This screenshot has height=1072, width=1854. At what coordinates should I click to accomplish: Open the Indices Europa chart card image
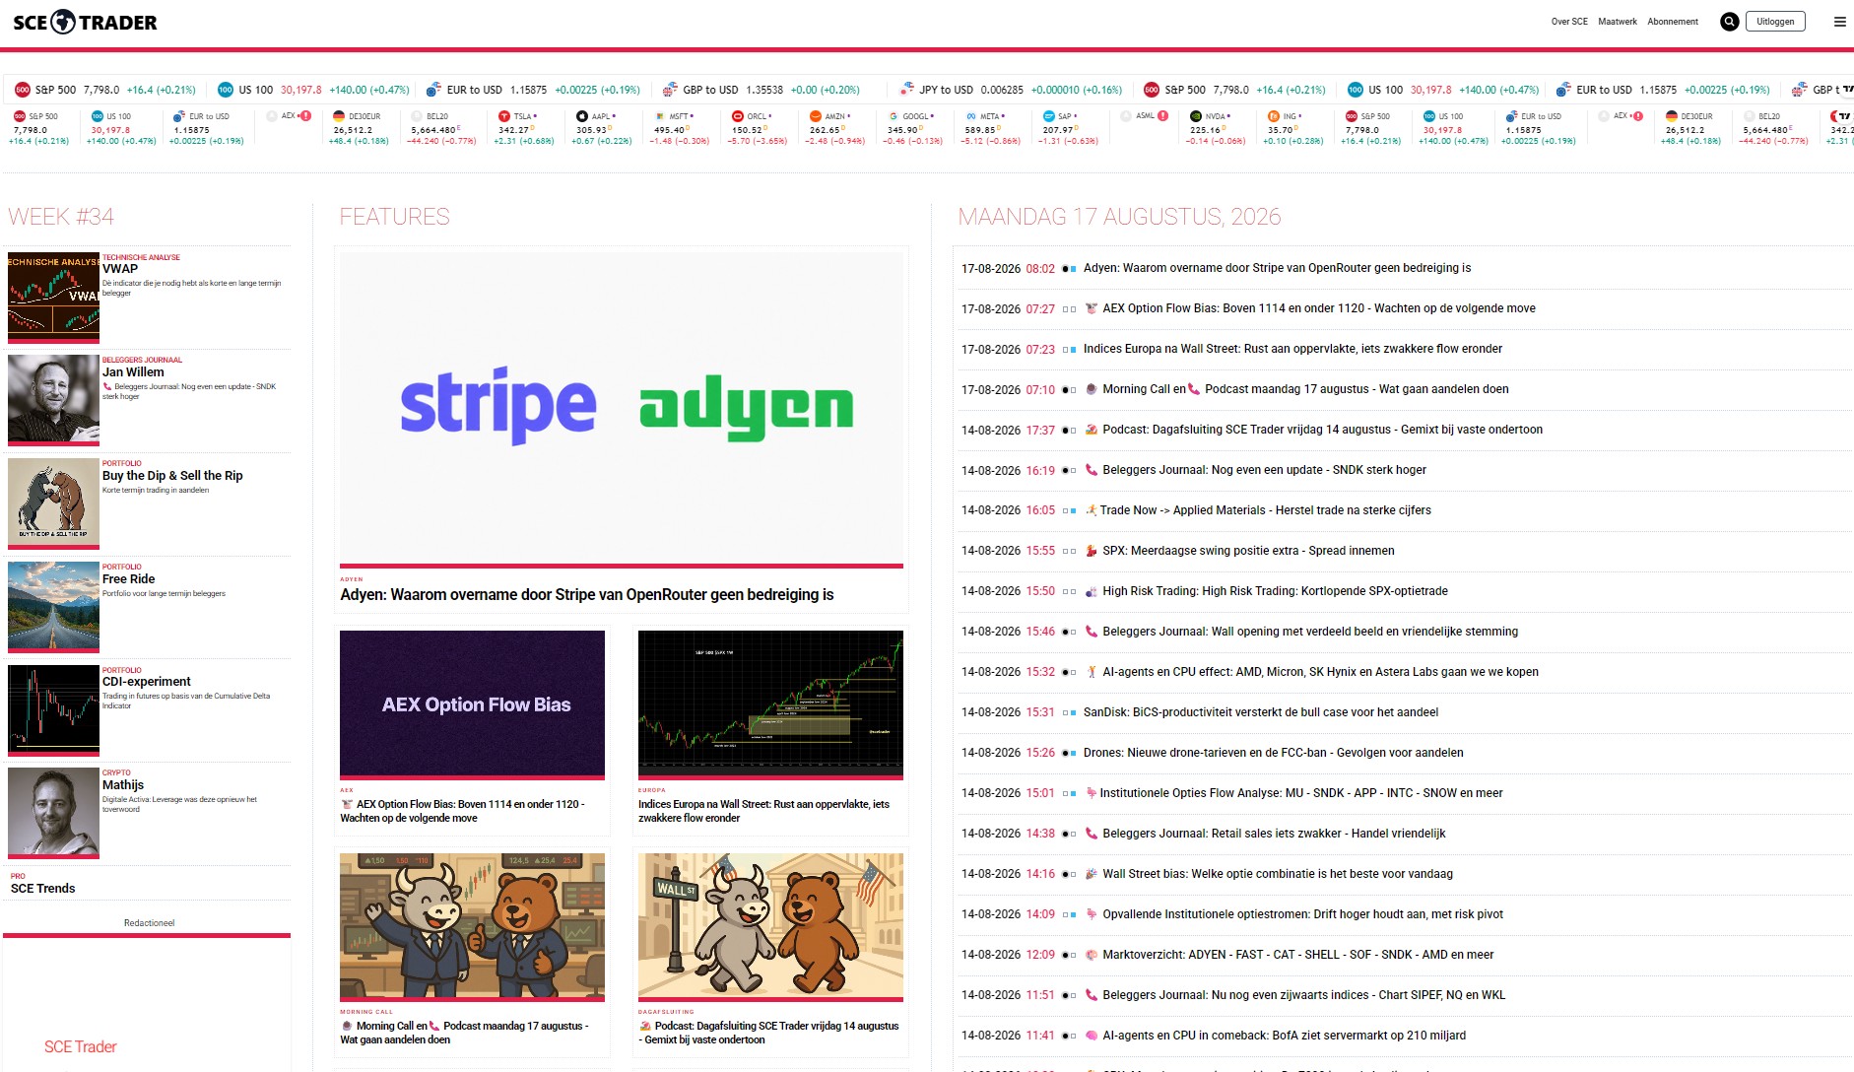[x=770, y=703]
